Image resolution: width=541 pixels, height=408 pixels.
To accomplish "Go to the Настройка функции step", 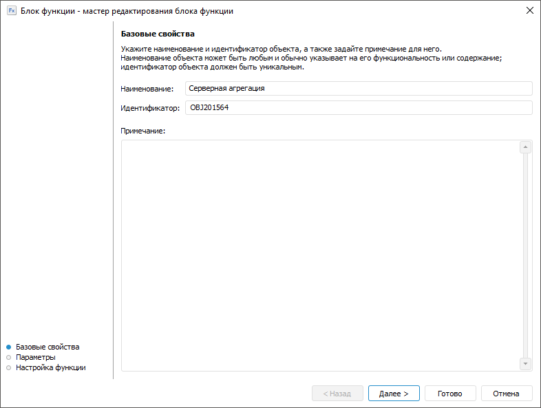I will (51, 367).
